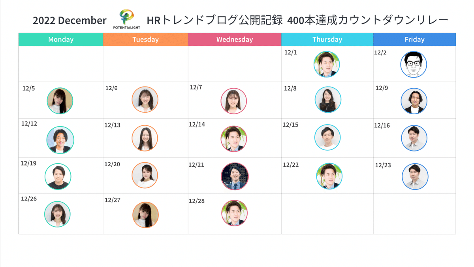
Task: Click the 12/26 date label
Action: pos(29,199)
